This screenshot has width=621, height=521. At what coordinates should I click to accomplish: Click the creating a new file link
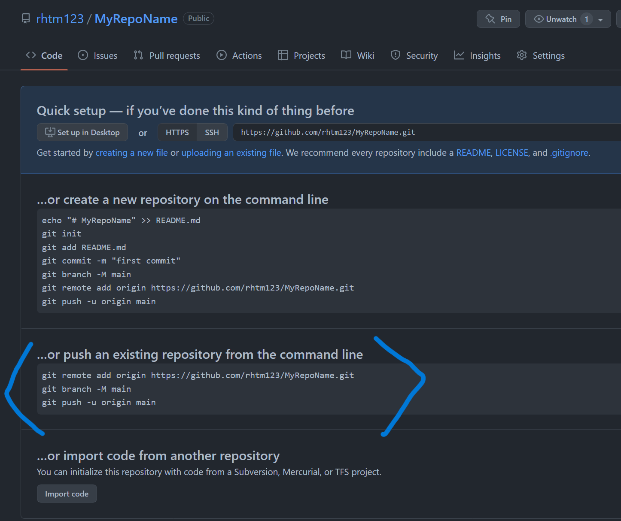[131, 153]
